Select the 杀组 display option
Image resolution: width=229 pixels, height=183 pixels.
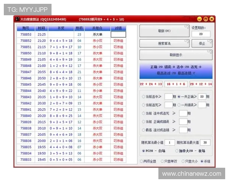point(202,161)
